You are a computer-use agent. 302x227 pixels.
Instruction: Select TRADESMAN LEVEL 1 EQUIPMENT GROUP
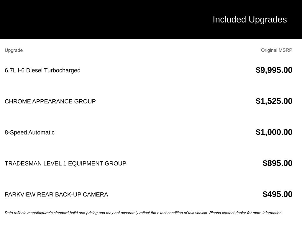(x=65, y=163)
